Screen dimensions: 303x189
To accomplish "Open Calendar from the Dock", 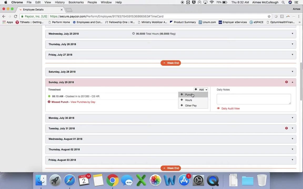I will pyautogui.click(x=84, y=180).
